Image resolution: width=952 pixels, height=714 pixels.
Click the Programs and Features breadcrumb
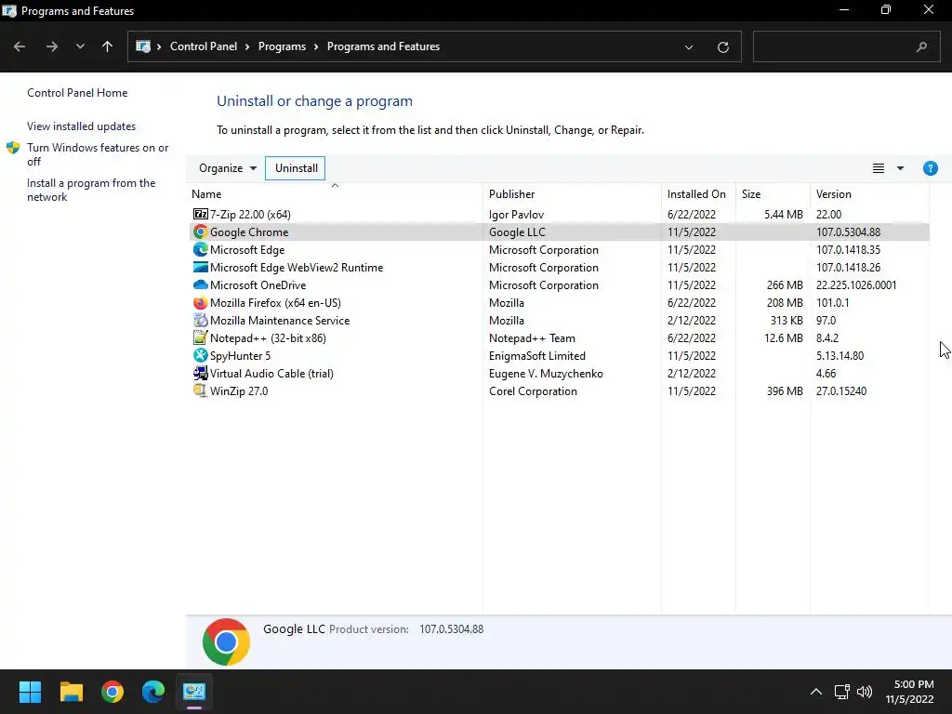pos(383,46)
